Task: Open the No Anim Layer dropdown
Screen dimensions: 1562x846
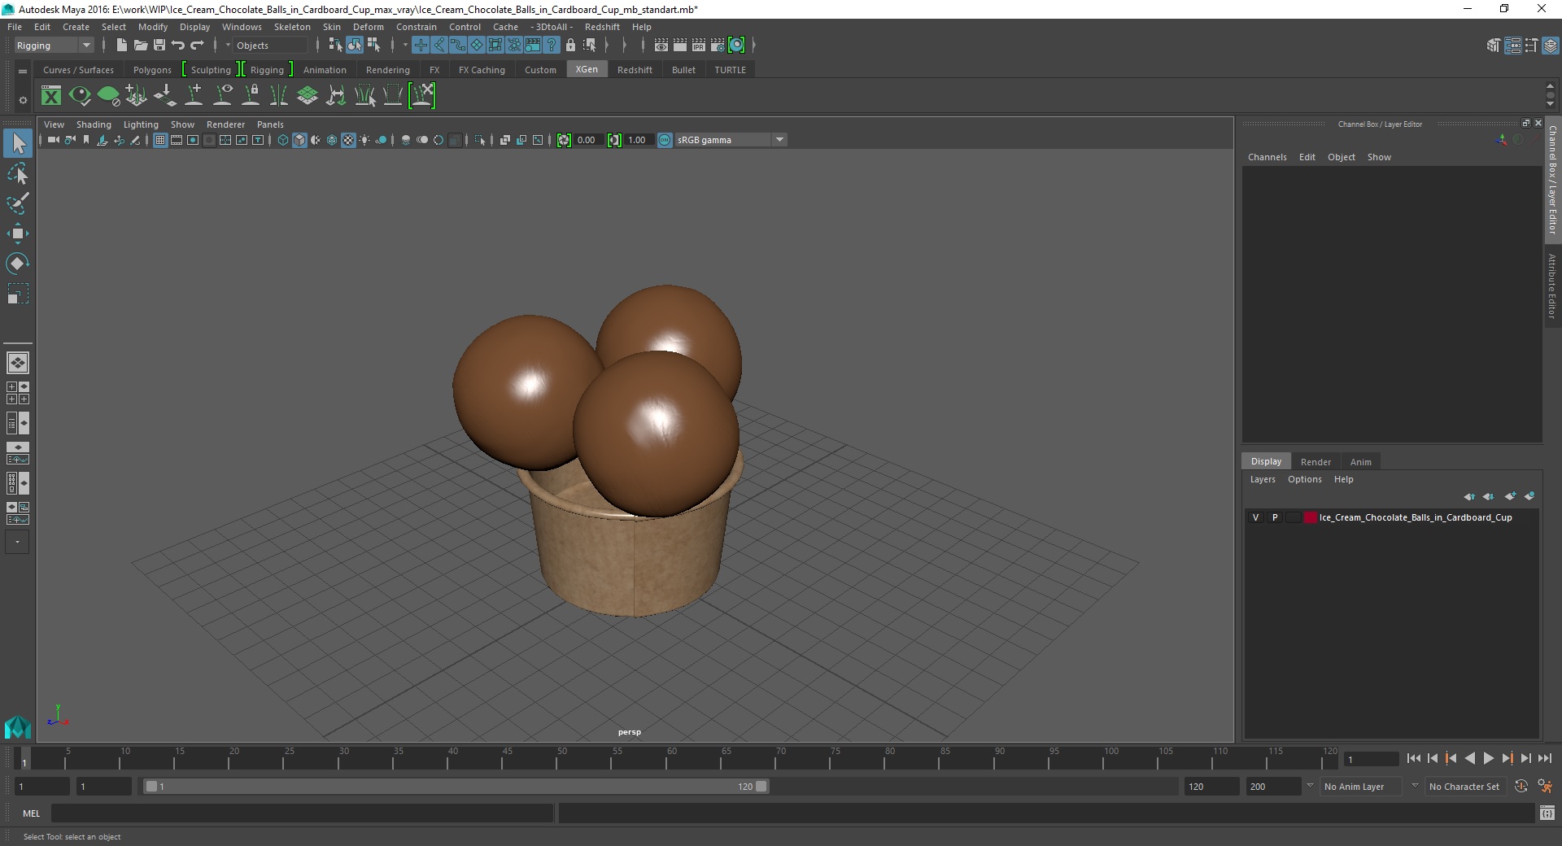Action: click(1361, 787)
